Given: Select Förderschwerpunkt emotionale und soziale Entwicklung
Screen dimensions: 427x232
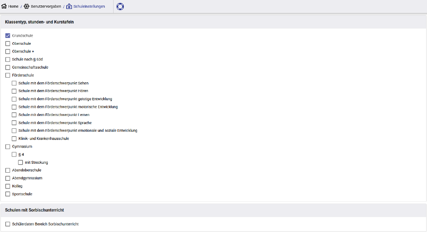Looking at the screenshot, I should (x=14, y=130).
